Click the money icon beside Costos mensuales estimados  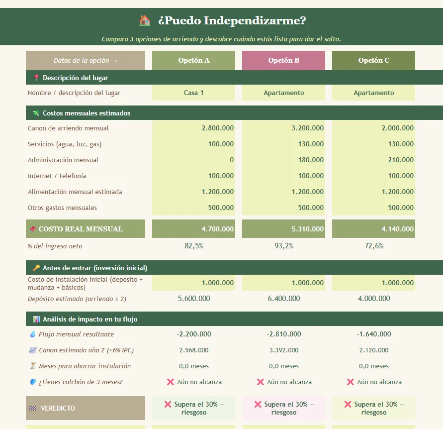(36, 113)
